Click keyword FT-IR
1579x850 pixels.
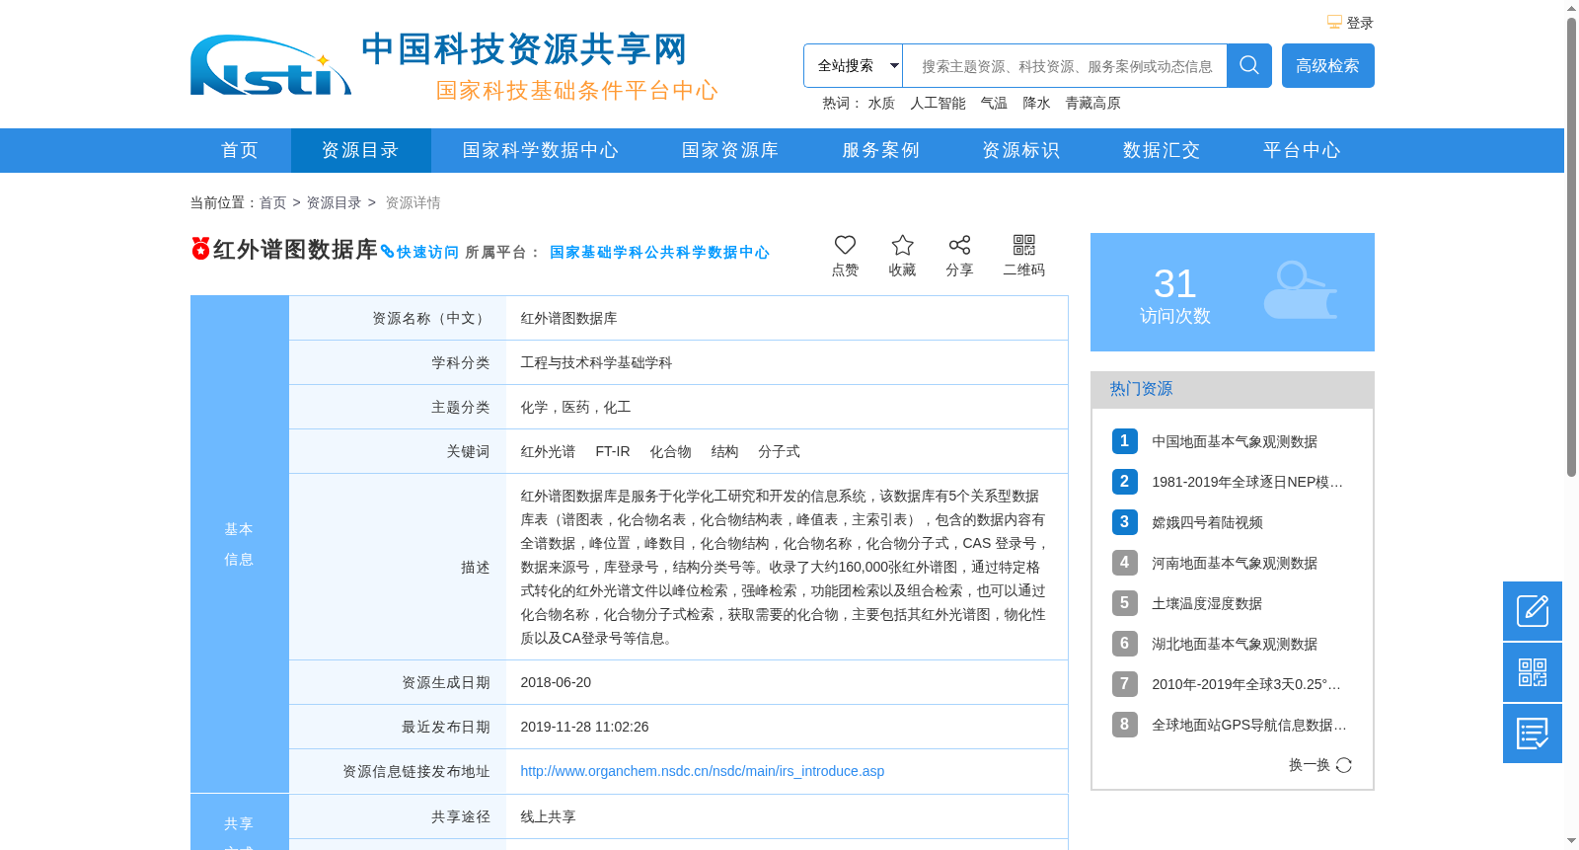click(x=613, y=451)
